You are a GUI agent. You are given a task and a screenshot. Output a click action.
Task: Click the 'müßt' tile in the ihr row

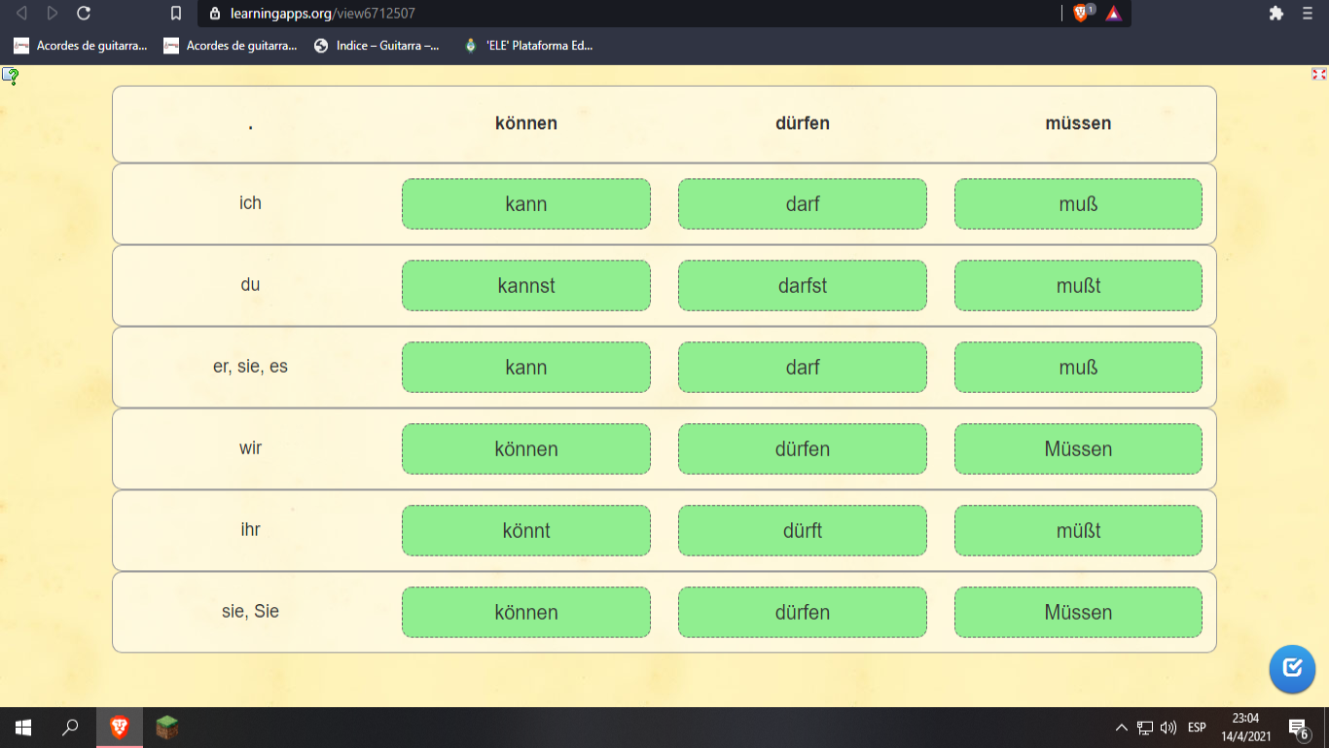coord(1078,531)
